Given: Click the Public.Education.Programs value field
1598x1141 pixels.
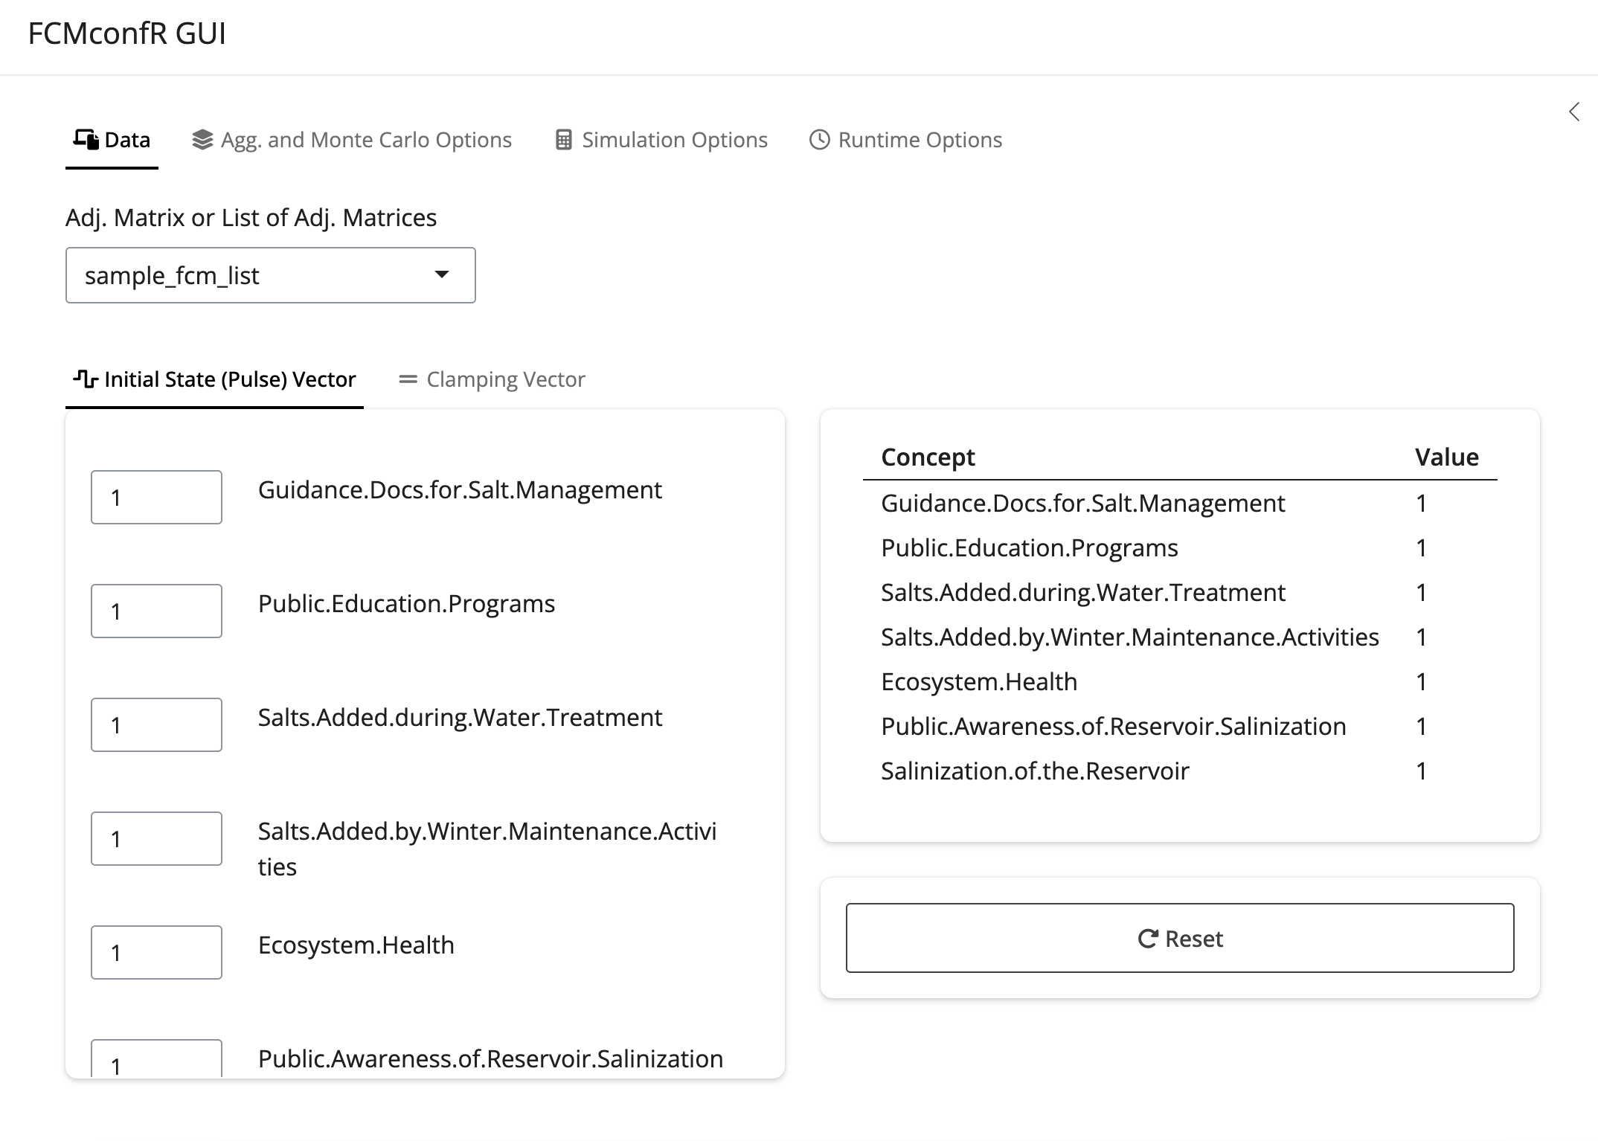Looking at the screenshot, I should (x=156, y=611).
